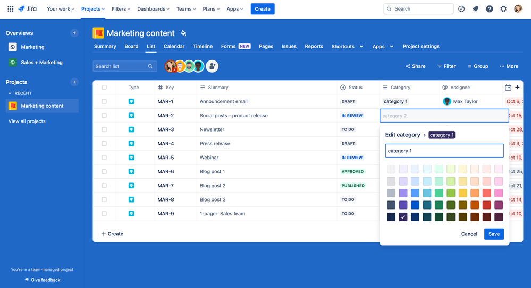Click the task type icon for MAR-1
The image size is (531, 288).
tap(131, 101)
